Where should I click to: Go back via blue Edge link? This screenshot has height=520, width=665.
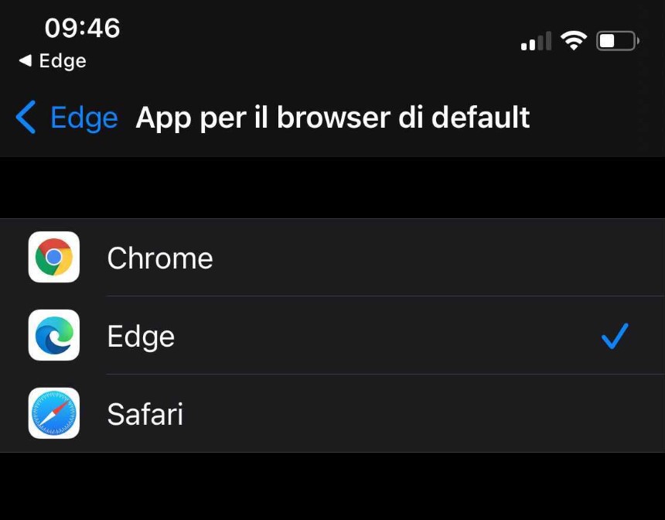click(x=84, y=118)
